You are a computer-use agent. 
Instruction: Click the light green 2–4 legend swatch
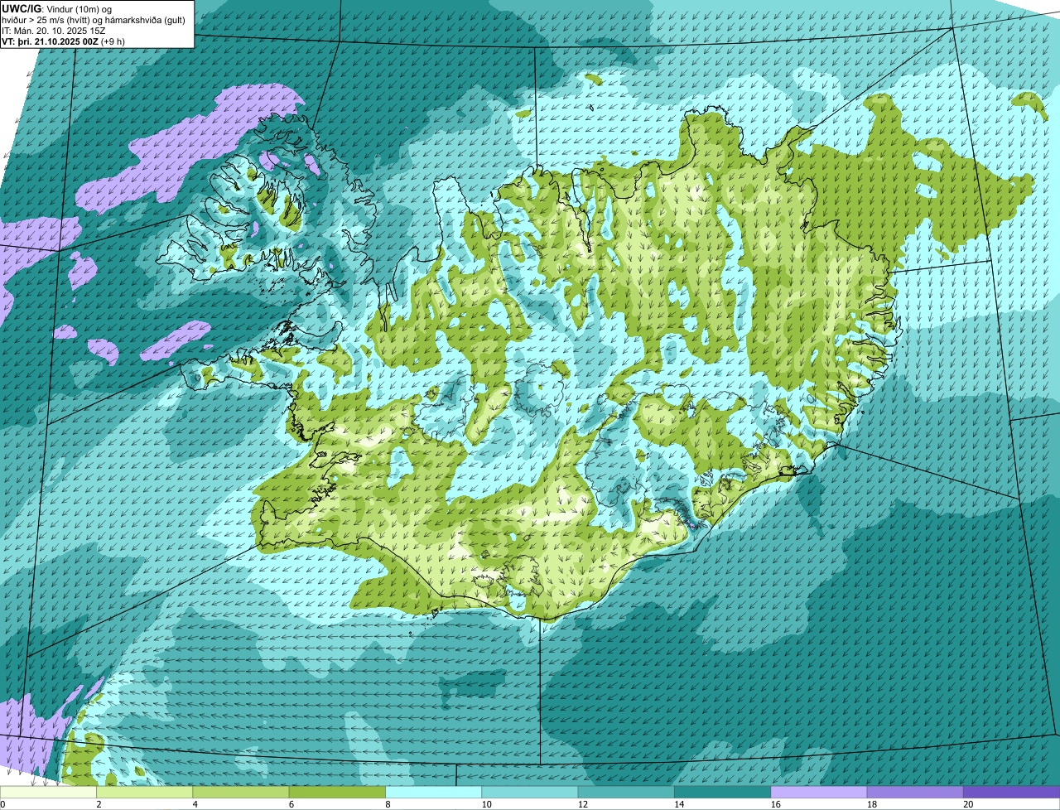pyautogui.click(x=145, y=792)
